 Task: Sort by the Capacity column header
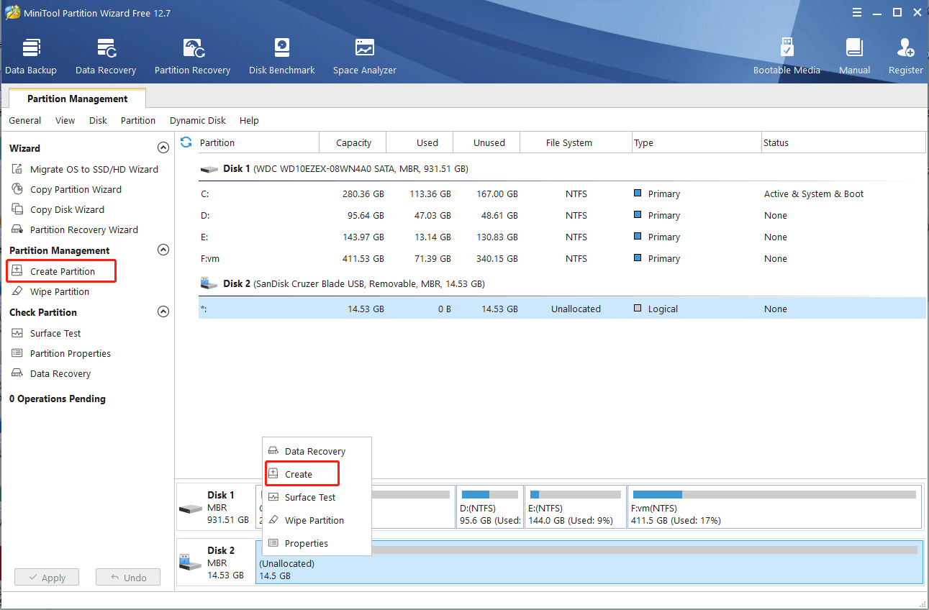353,142
